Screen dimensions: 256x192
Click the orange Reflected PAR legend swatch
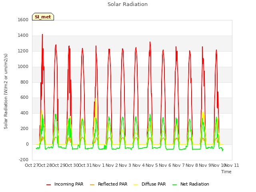click(92, 185)
